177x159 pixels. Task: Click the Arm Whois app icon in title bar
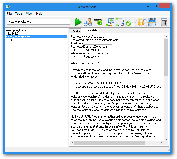[x=8, y=7]
